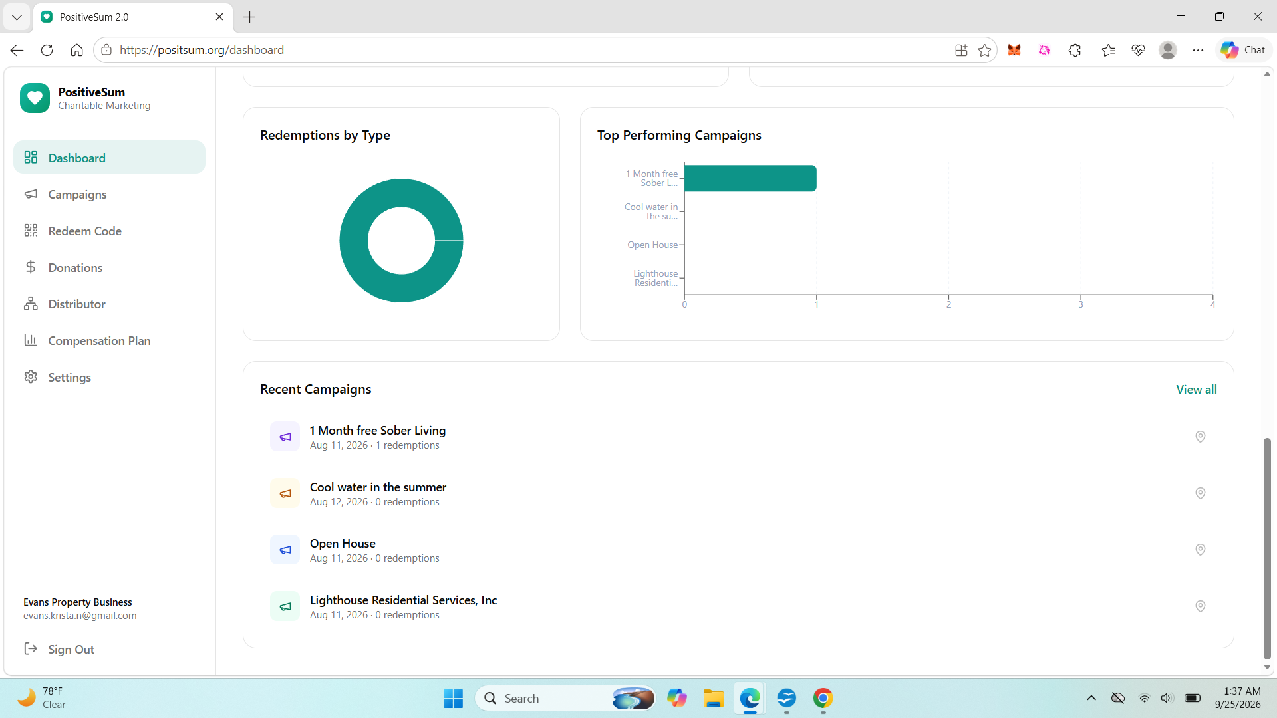Close the PositiveSum 2.0 tab
This screenshot has height=718, width=1277.
click(x=219, y=17)
